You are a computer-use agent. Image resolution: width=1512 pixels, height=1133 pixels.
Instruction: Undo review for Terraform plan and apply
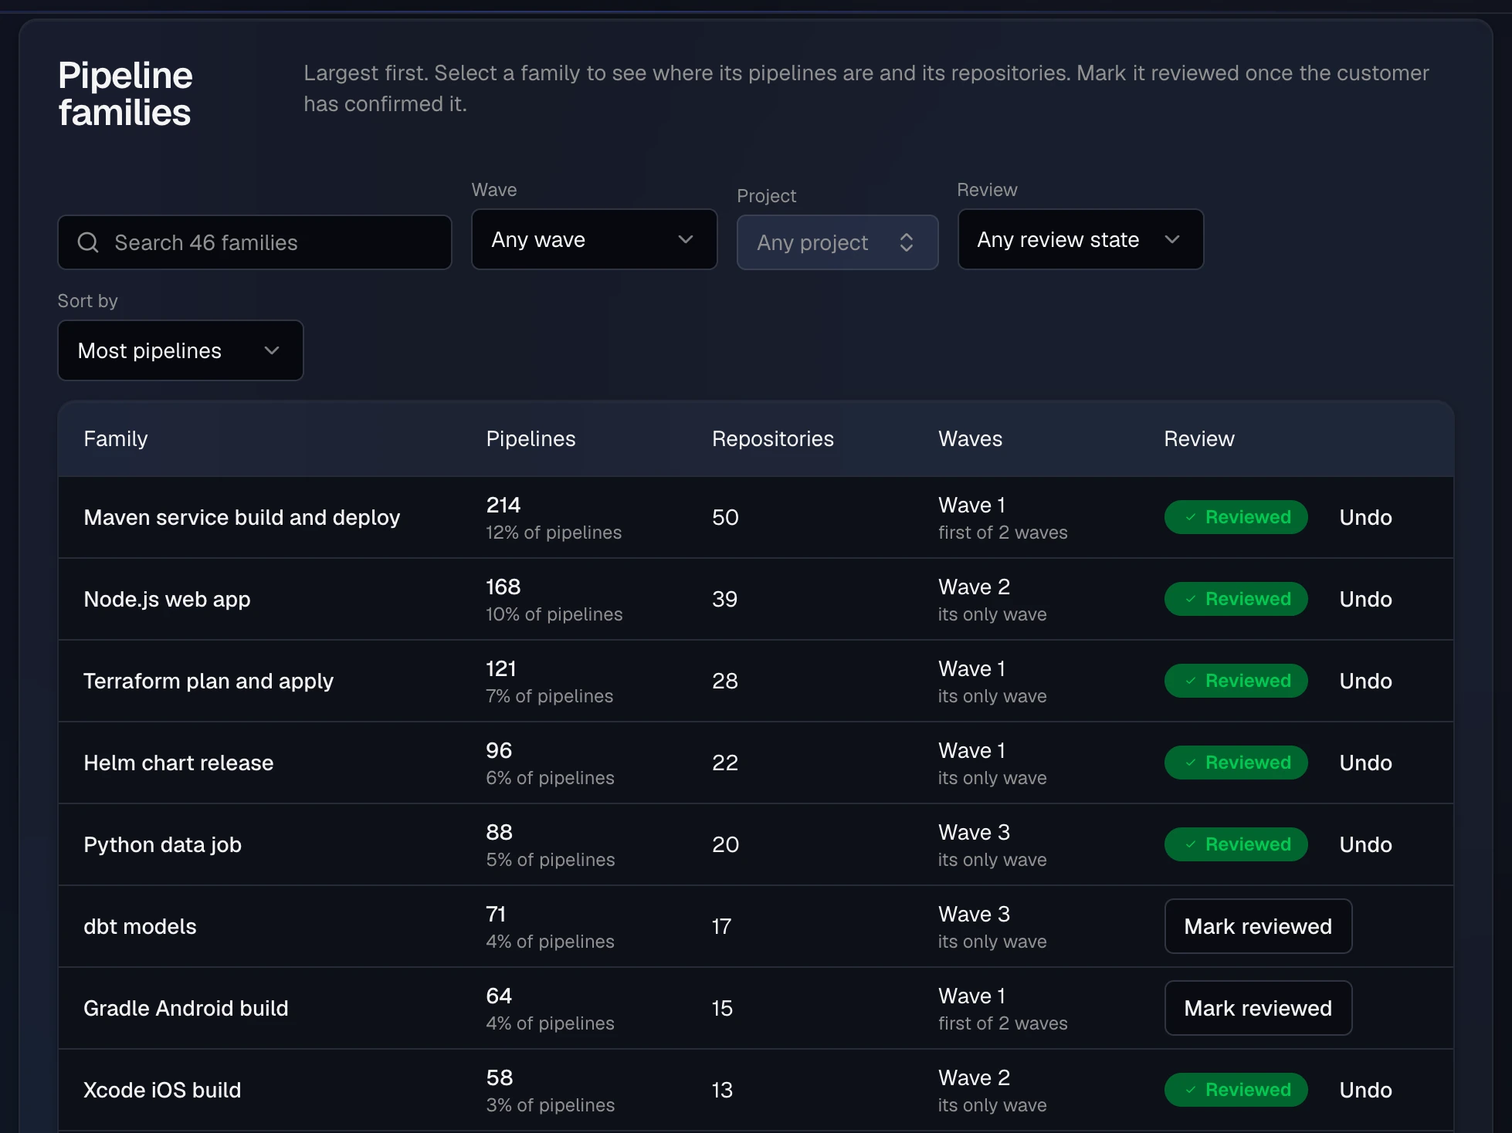click(x=1365, y=681)
